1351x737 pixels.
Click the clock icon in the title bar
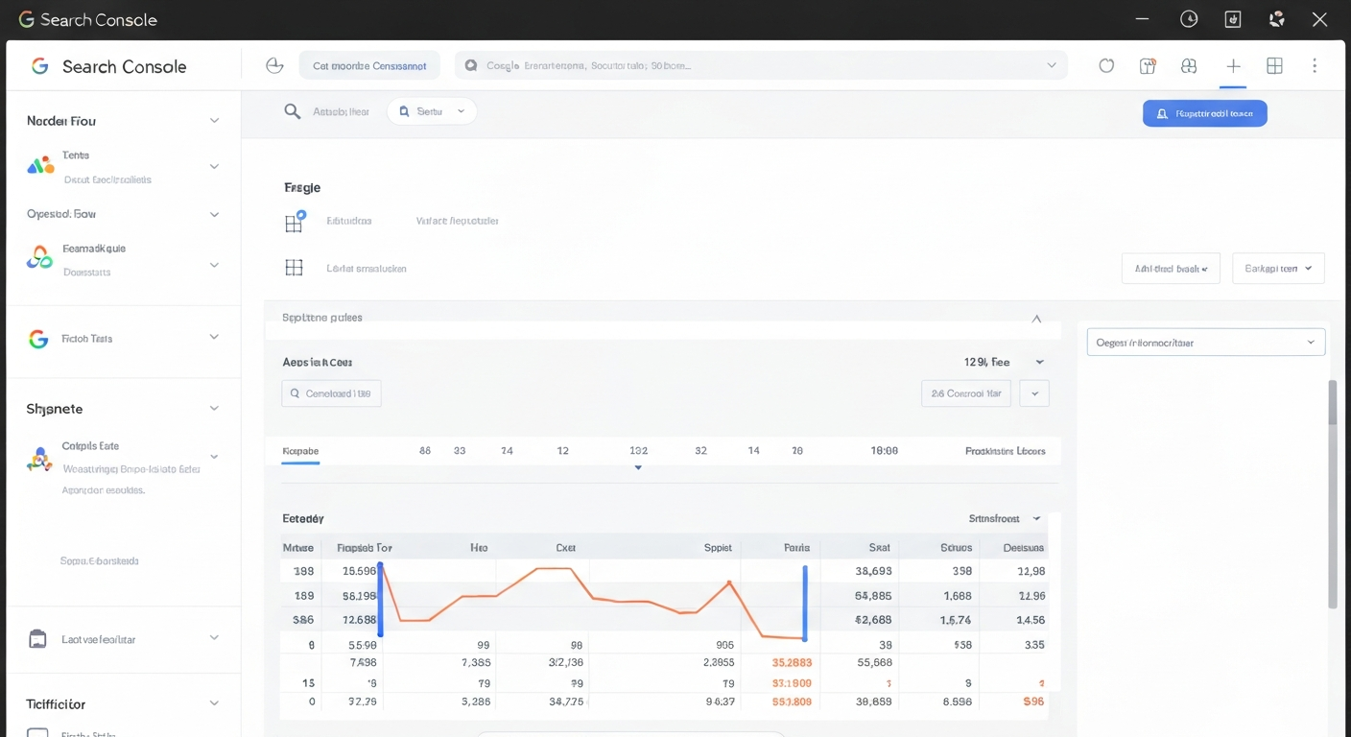point(1189,19)
